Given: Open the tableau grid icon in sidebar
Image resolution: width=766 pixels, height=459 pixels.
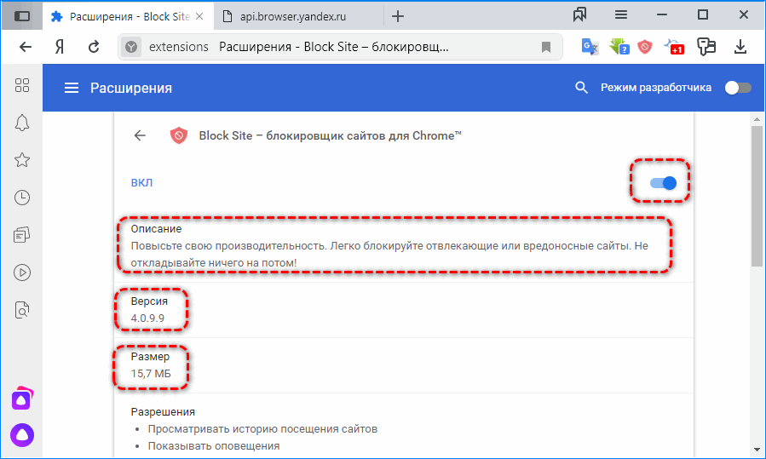Looking at the screenshot, I should tap(22, 85).
